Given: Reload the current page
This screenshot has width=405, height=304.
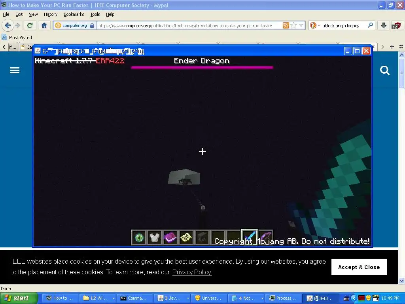Looking at the screenshot, I should pyautogui.click(x=30, y=25).
